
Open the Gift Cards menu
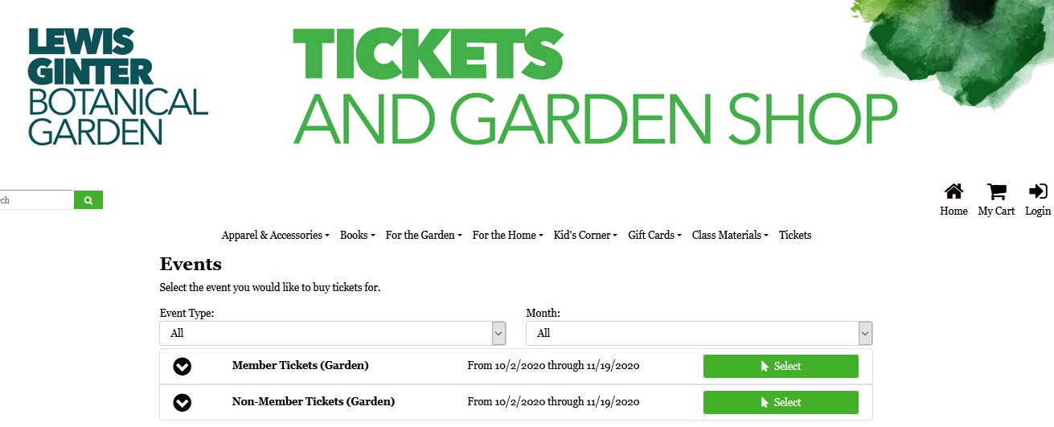click(654, 235)
